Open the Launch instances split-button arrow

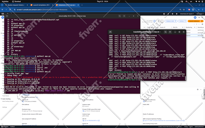tap(202, 21)
